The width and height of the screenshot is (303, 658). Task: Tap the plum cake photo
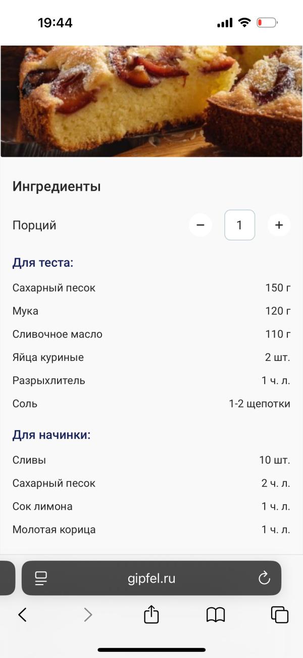coord(151,101)
